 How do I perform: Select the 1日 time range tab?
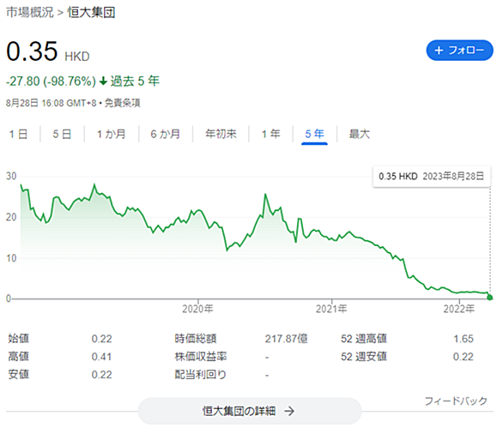(18, 134)
